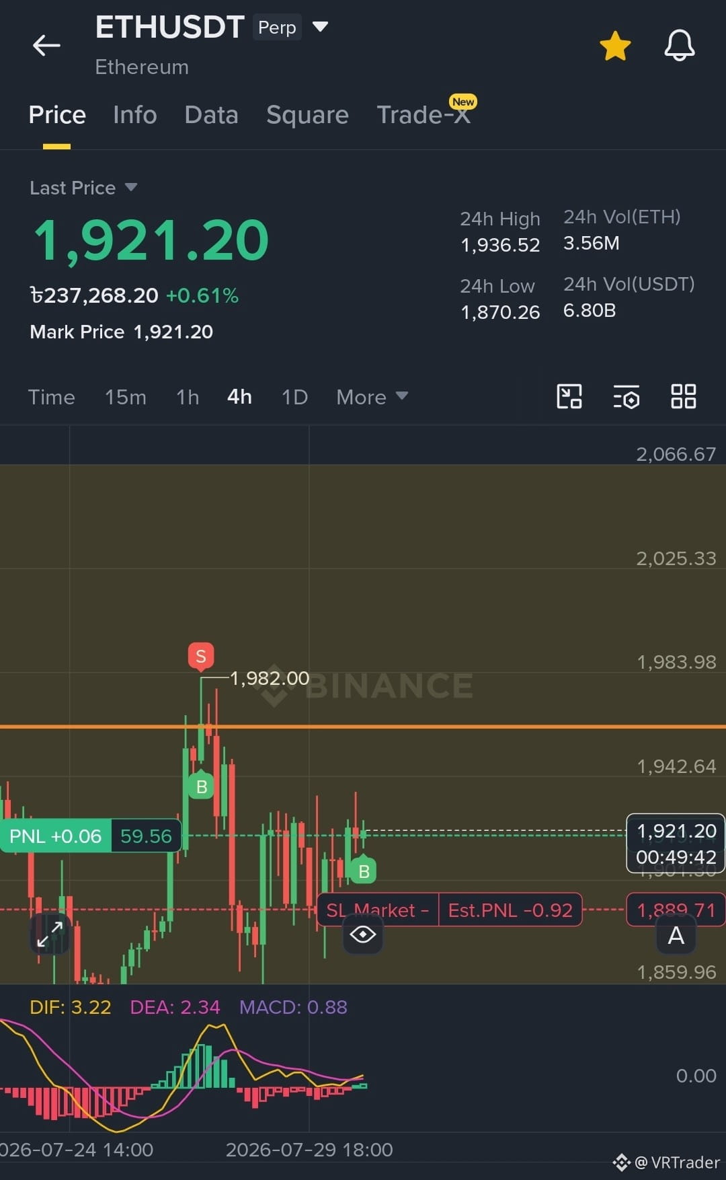Tap the +0.61% change percentage
This screenshot has width=726, height=1180.
pos(202,295)
